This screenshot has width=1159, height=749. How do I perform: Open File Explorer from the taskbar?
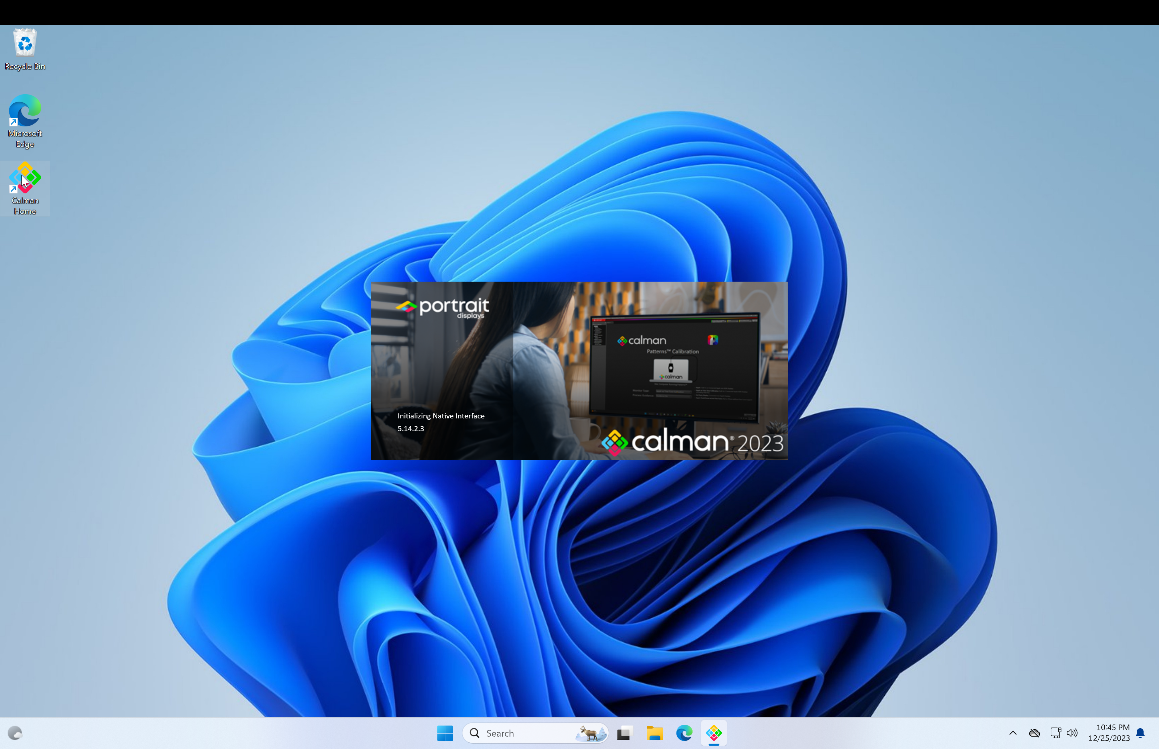[x=654, y=733]
